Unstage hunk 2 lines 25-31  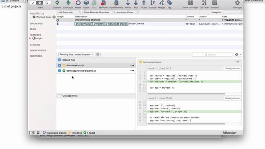[x=232, y=98]
